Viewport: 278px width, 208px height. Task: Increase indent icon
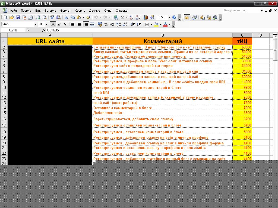point(139,24)
